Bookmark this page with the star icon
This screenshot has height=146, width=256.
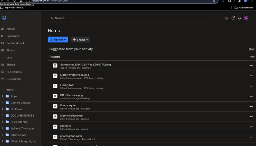click(214, 1)
